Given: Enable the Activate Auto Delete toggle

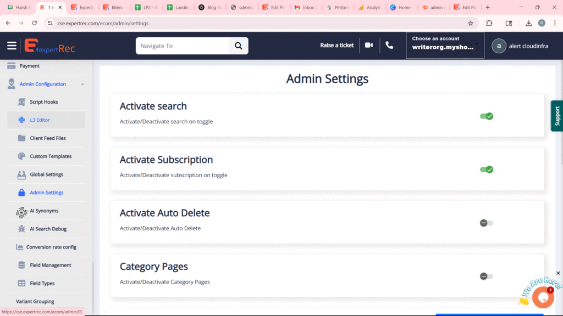Looking at the screenshot, I should pyautogui.click(x=487, y=223).
